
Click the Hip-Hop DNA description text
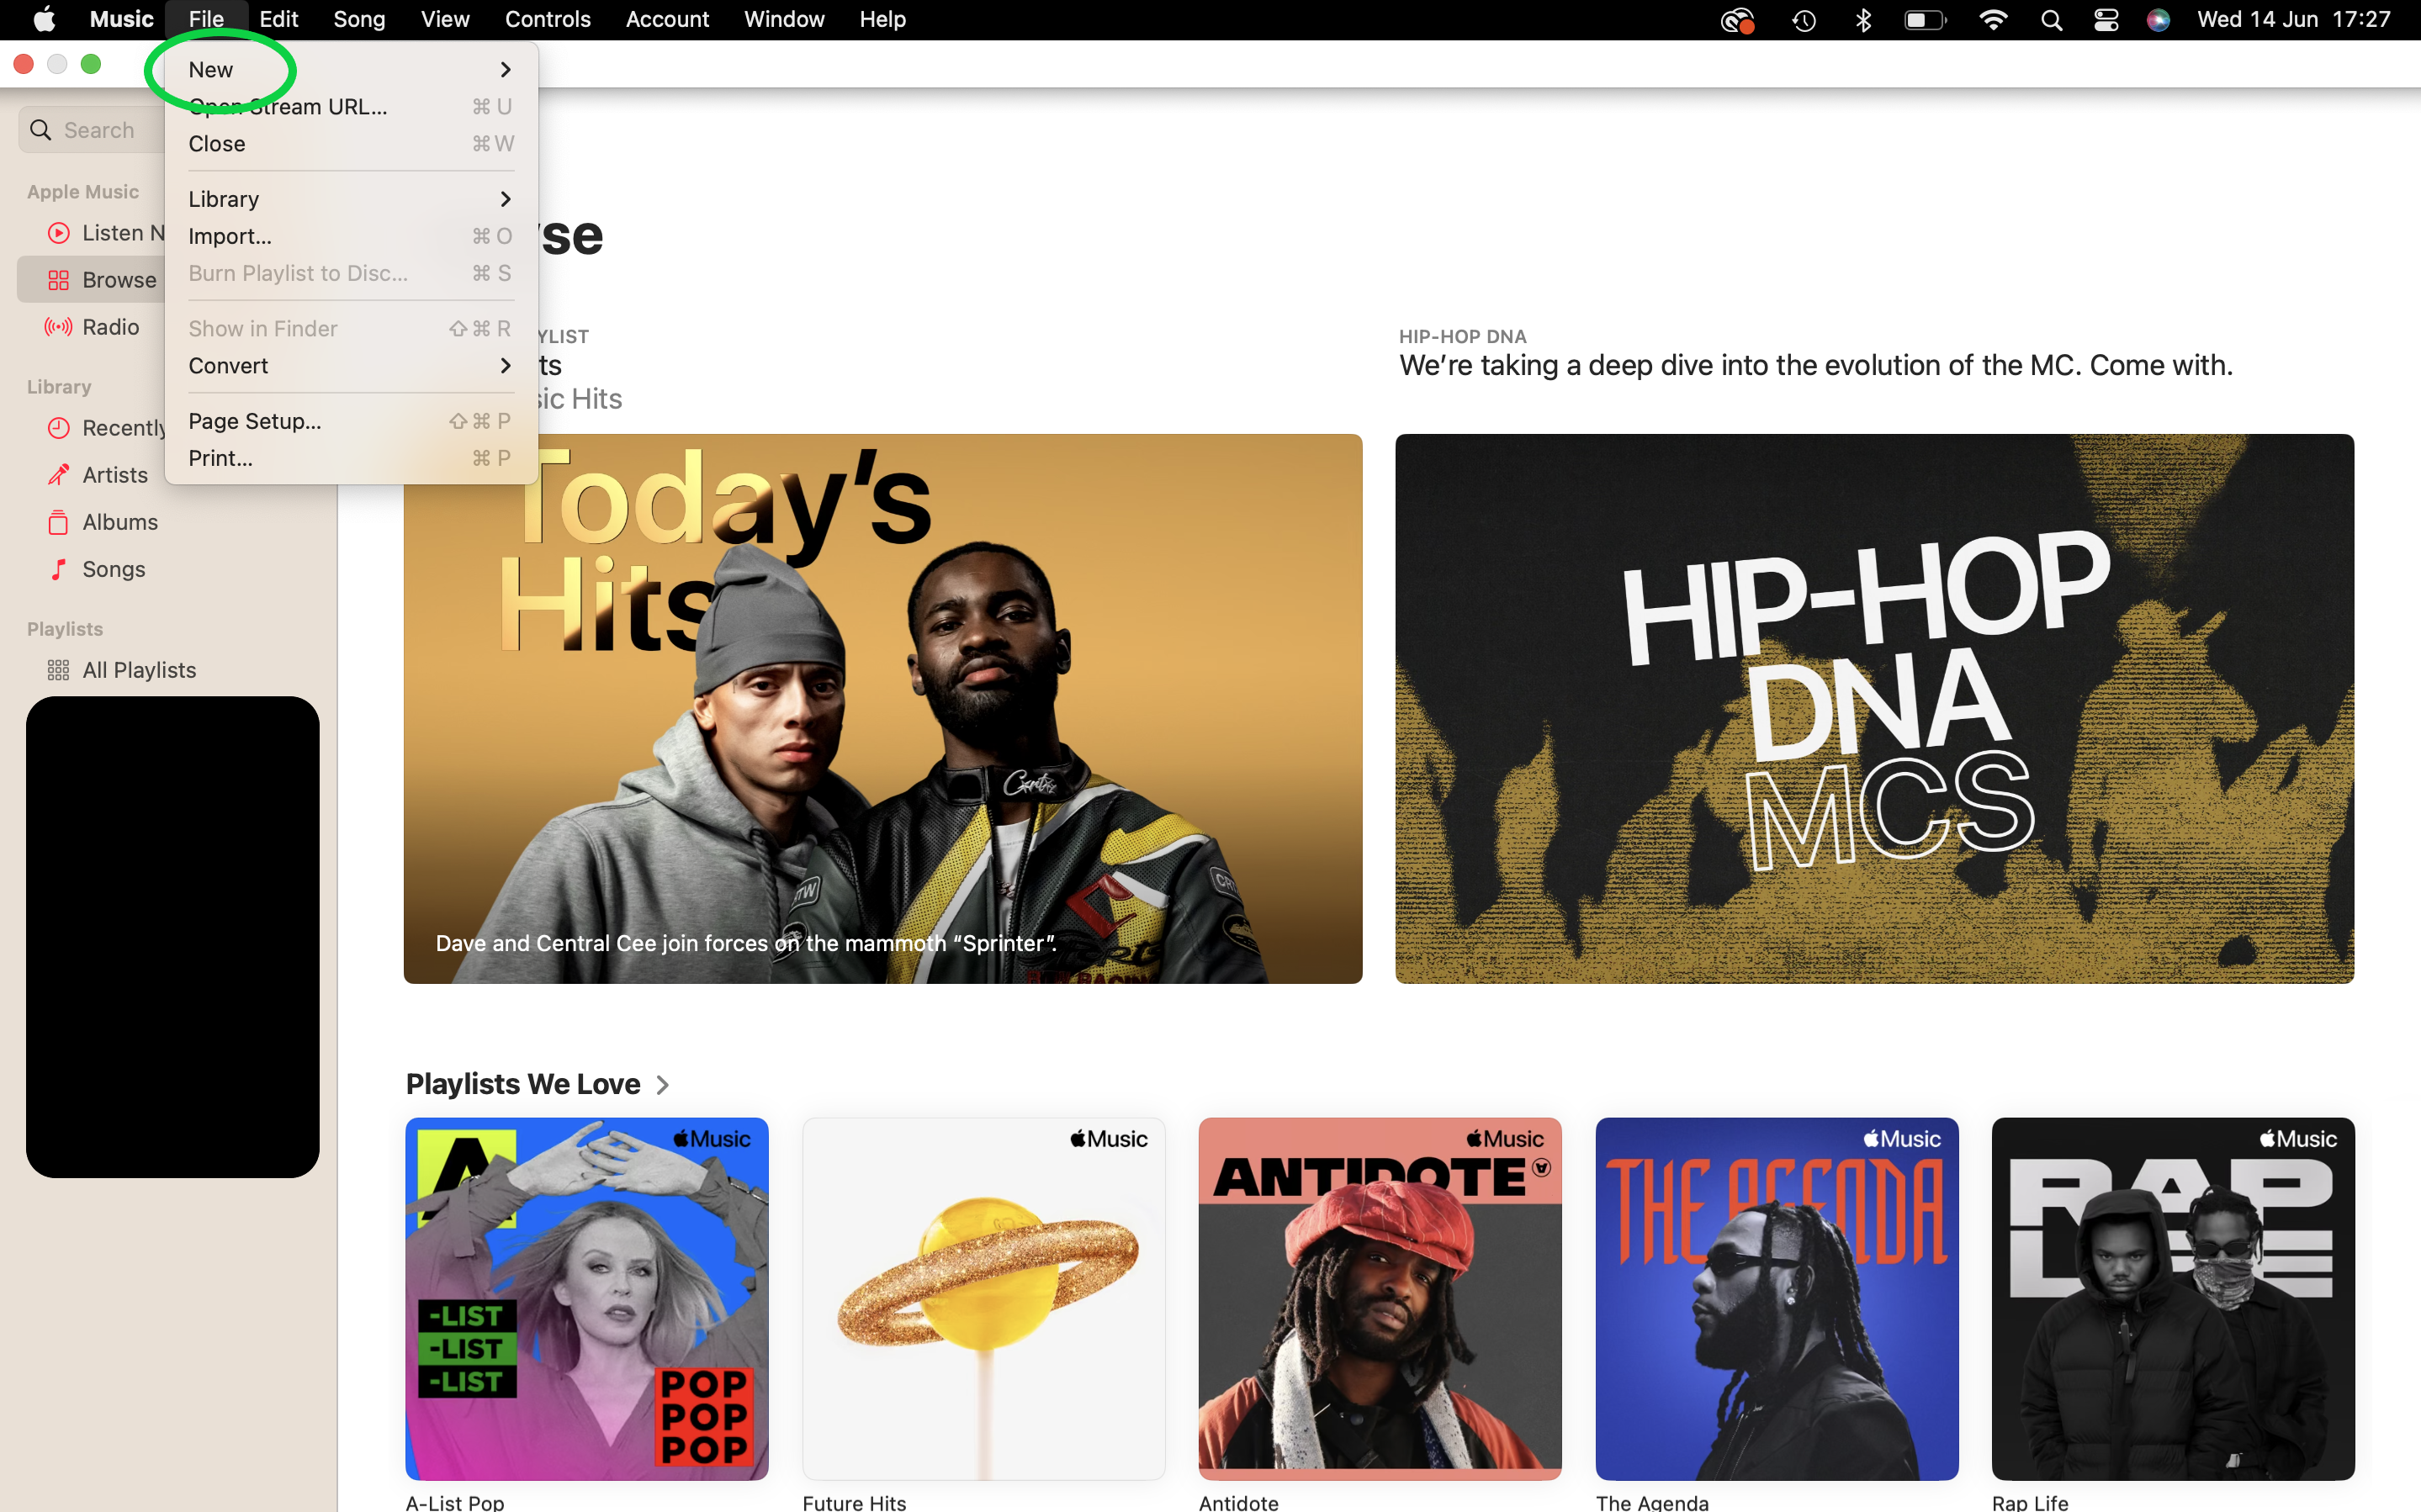pyautogui.click(x=1816, y=366)
